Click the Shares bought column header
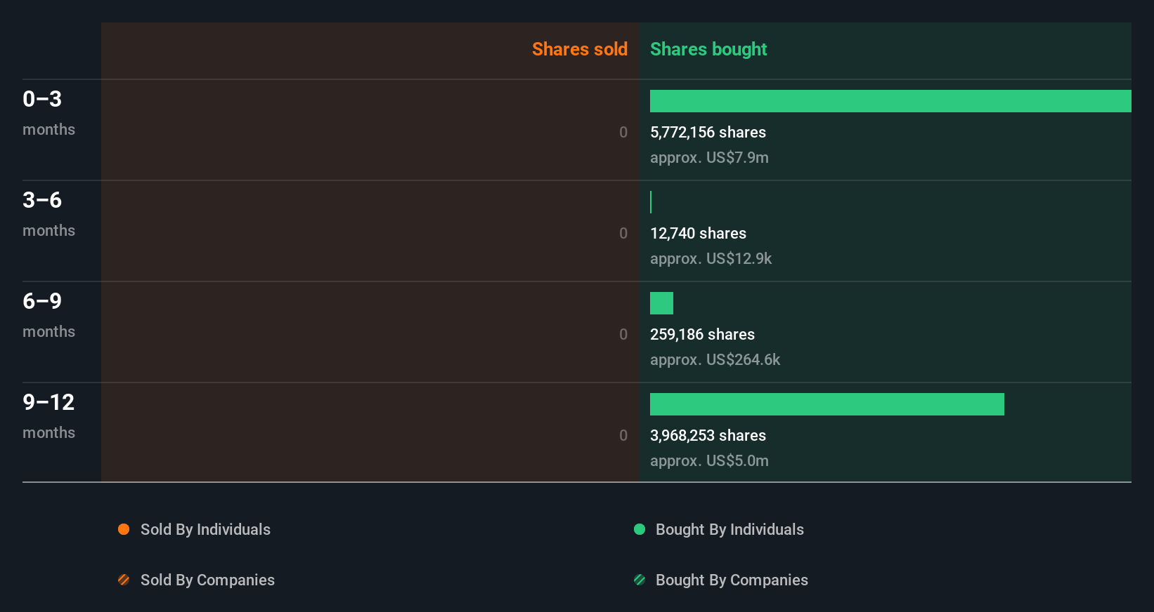The height and width of the screenshot is (612, 1154). click(708, 49)
